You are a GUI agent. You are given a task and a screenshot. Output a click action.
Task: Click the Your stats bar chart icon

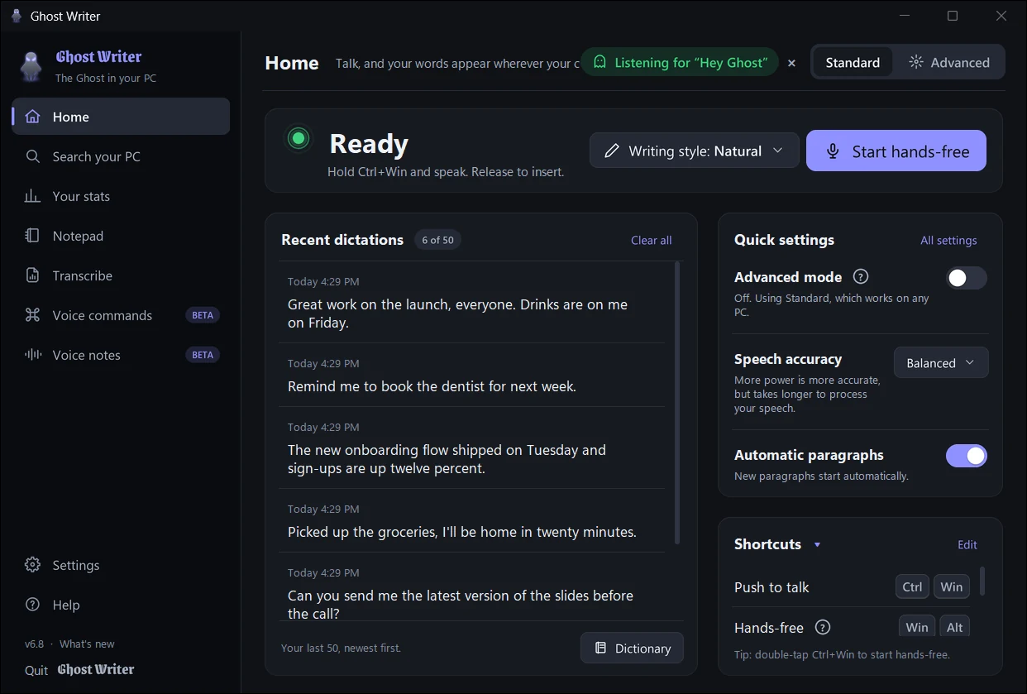32,196
